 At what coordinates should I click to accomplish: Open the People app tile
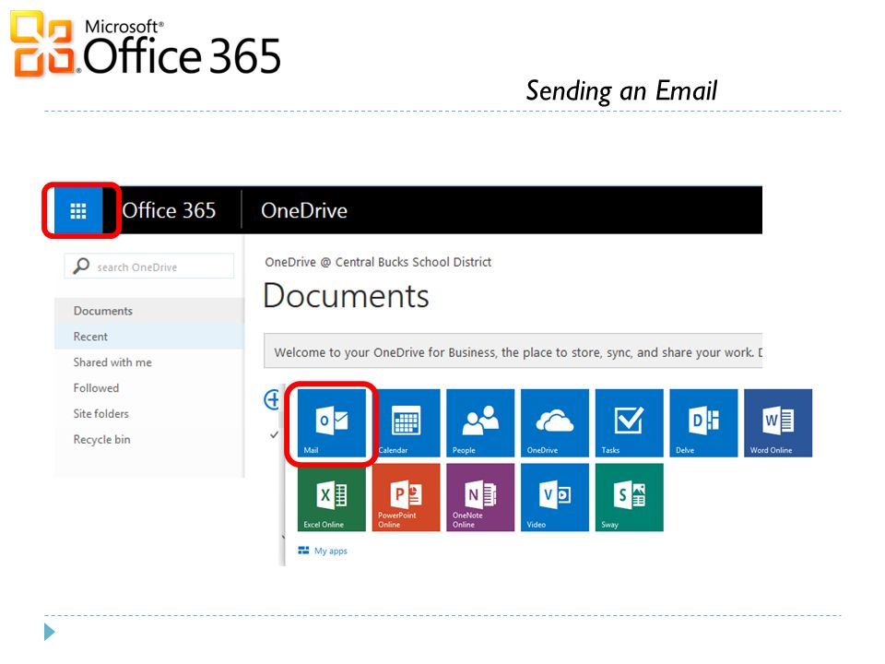tap(480, 423)
